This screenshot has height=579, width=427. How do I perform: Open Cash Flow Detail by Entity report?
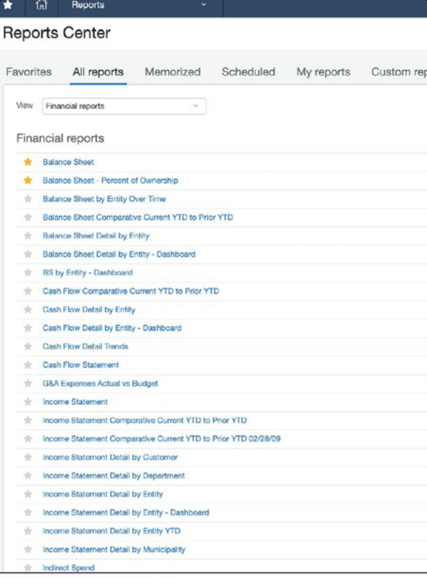pyautogui.click(x=89, y=309)
